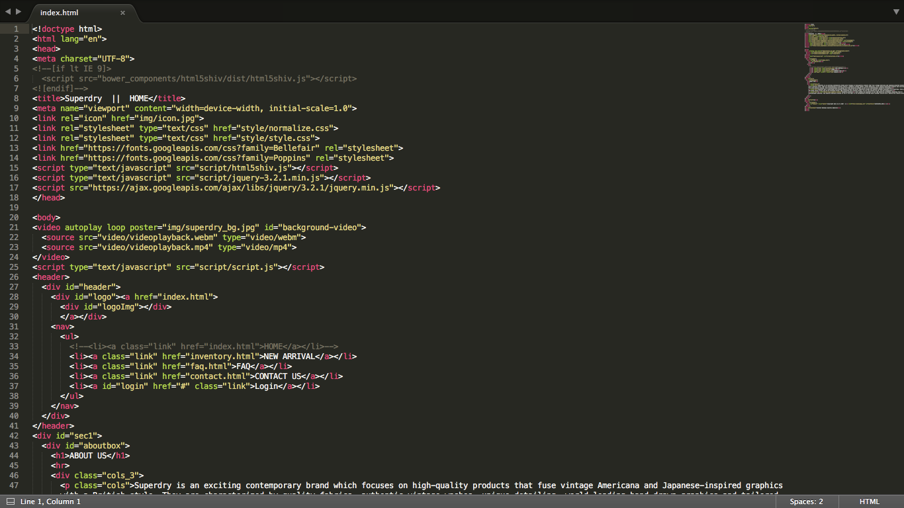Go to next tab with right arrow
Image resolution: width=904 pixels, height=508 pixels.
(19, 12)
